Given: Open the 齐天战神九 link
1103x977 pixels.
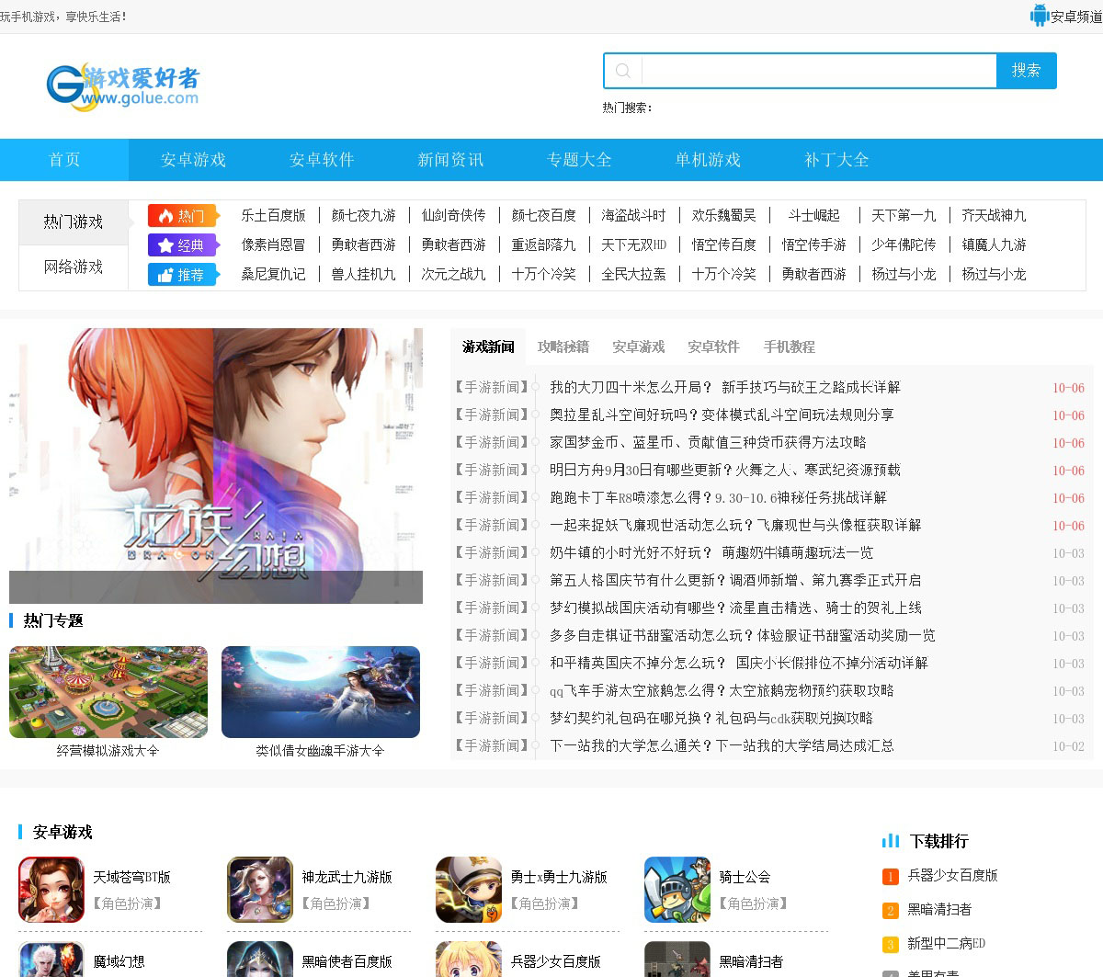Looking at the screenshot, I should click(x=994, y=215).
